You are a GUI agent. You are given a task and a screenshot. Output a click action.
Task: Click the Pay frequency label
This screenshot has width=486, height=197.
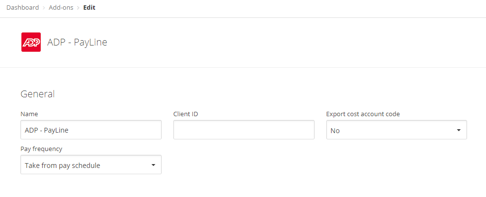coord(41,149)
